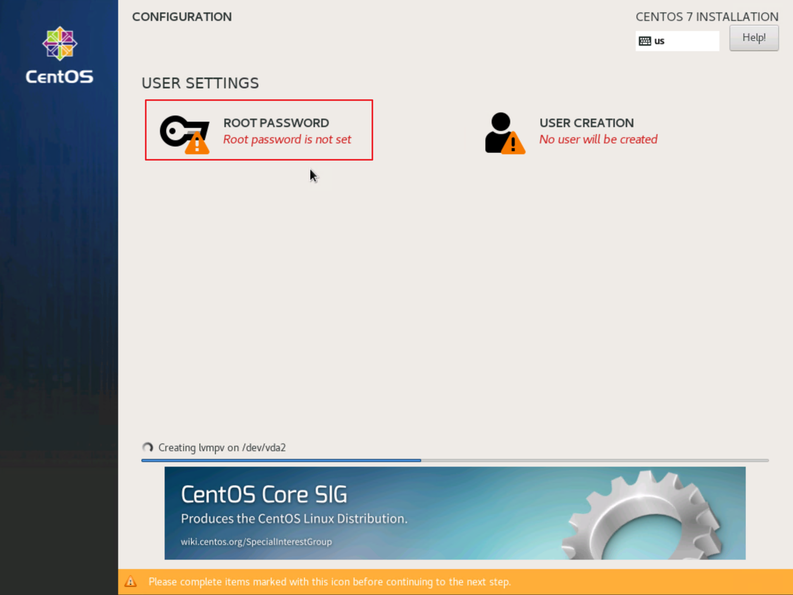Viewport: 793px width, 595px height.
Task: Click 'No user will be created' text
Action: 598,140
